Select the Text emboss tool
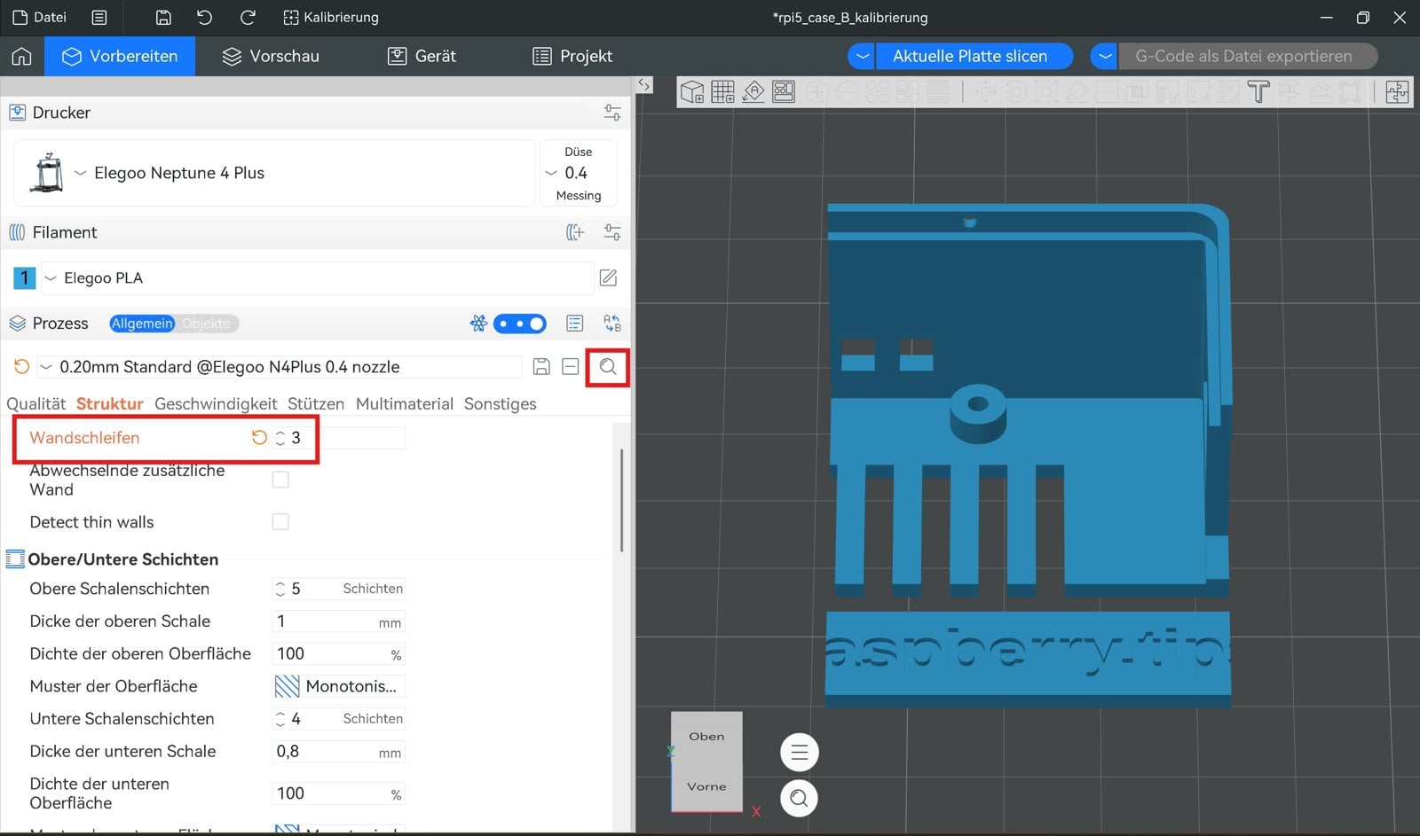 [x=1258, y=91]
